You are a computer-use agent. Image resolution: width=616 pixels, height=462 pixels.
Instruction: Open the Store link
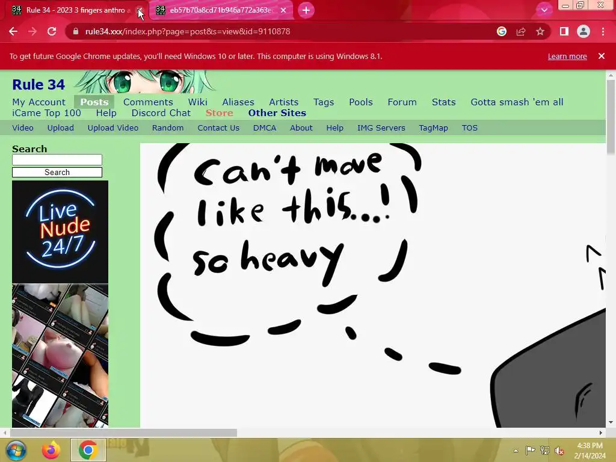(219, 113)
